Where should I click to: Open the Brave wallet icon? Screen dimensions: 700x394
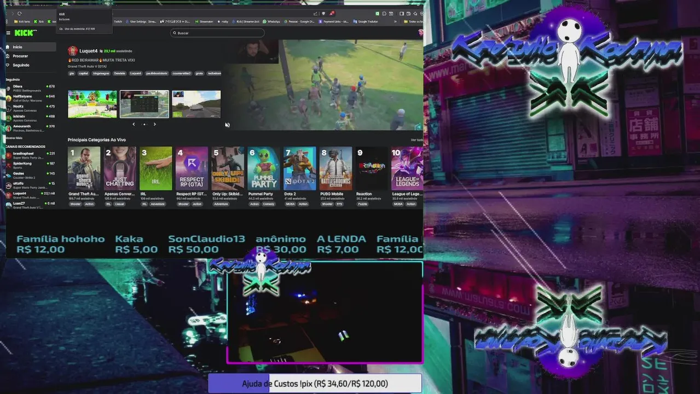coord(408,14)
